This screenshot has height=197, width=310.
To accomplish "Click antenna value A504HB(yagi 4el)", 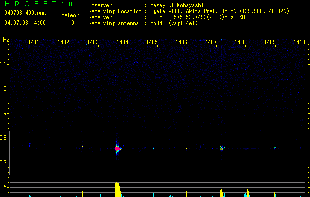I will tap(174, 23).
